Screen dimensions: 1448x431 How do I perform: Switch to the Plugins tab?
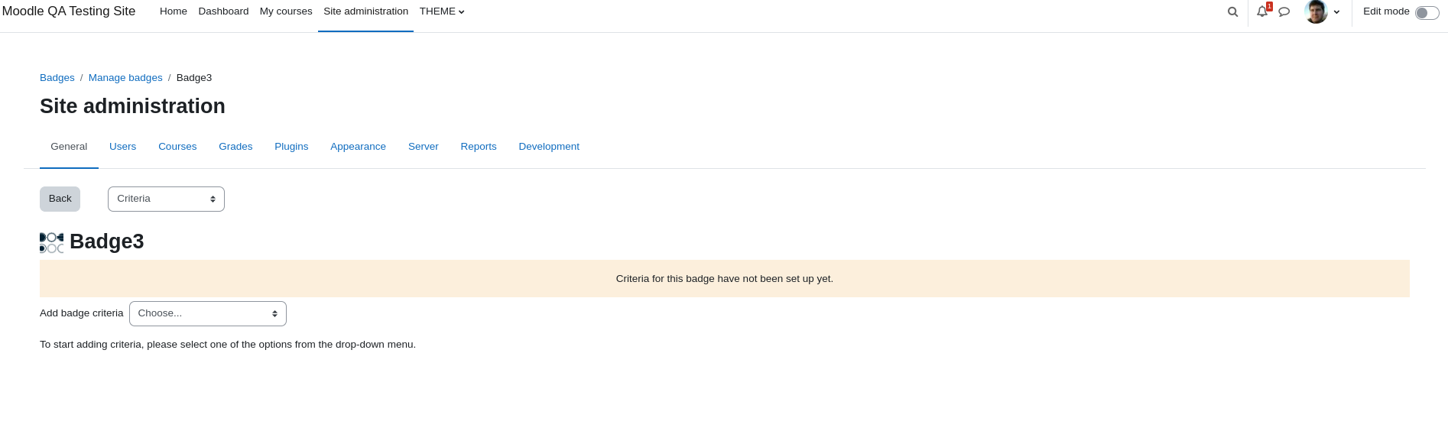291,147
